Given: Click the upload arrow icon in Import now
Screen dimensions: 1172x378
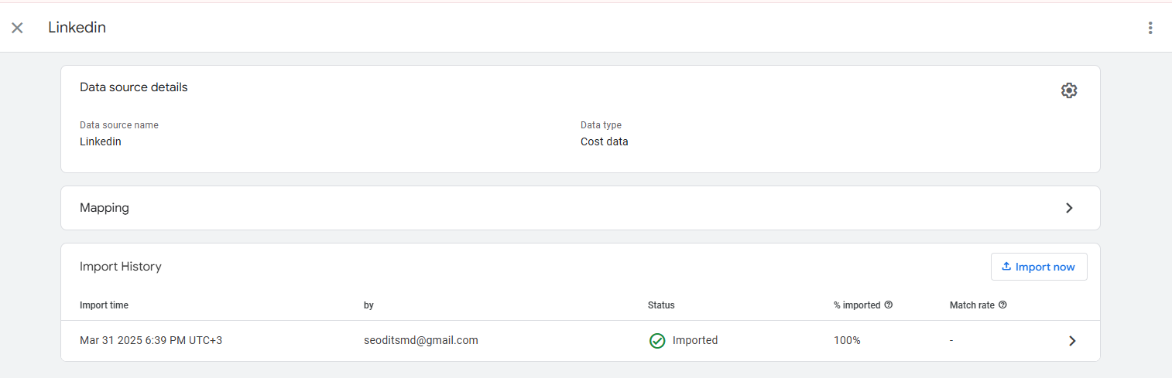Looking at the screenshot, I should pyautogui.click(x=1006, y=267).
